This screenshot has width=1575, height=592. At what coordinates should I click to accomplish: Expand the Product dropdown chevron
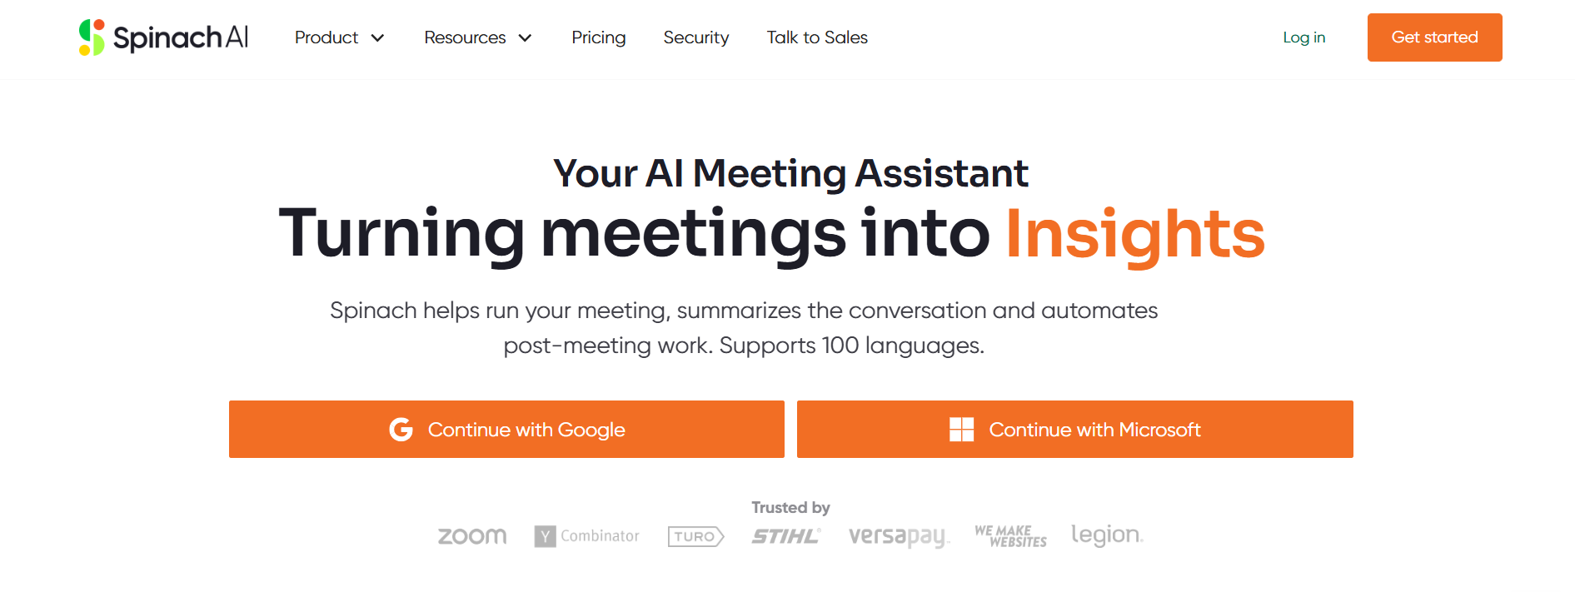point(377,37)
